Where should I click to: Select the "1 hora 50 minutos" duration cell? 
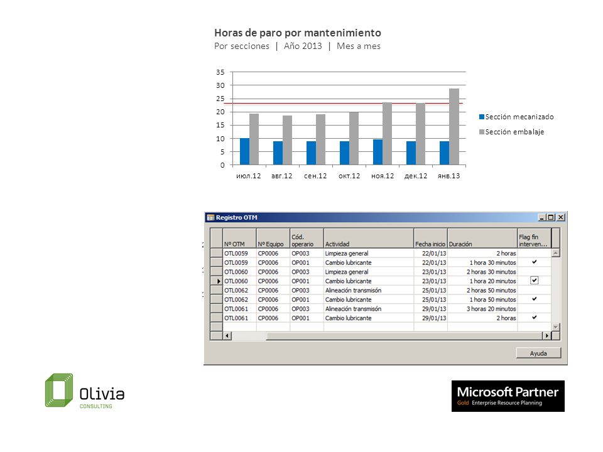coord(482,299)
